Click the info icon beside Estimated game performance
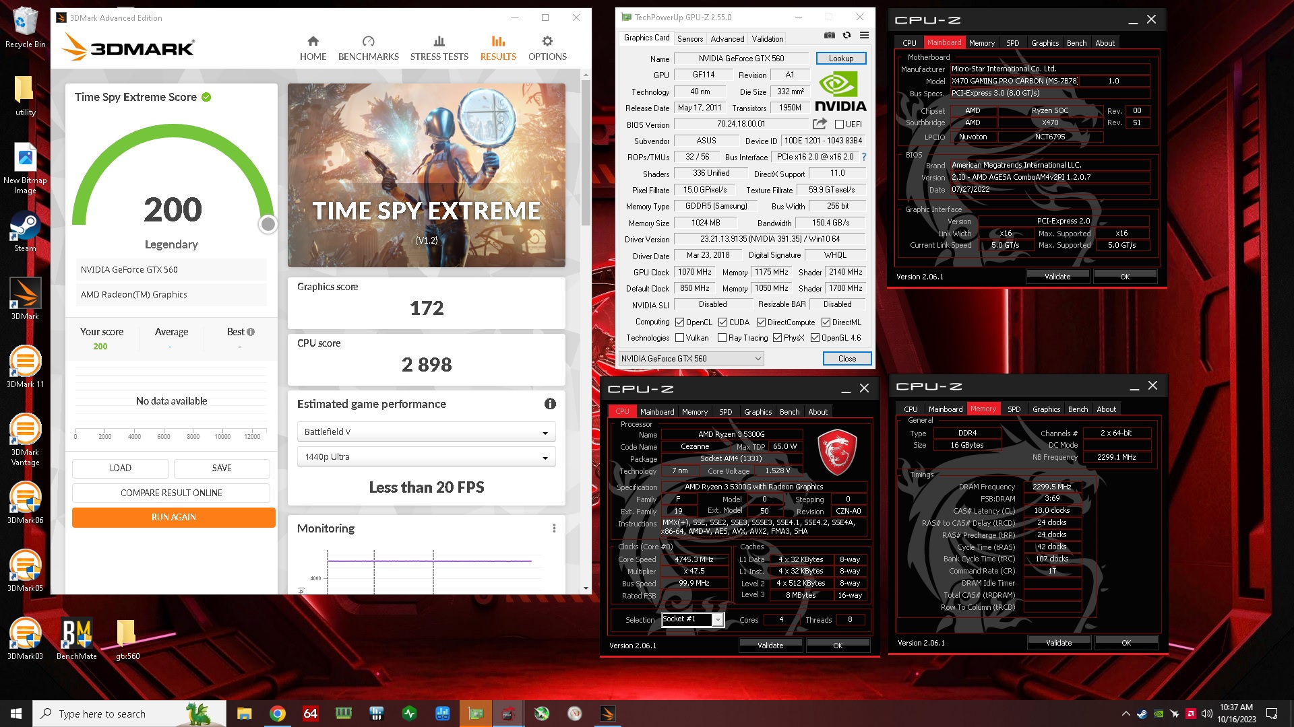The height and width of the screenshot is (727, 1294). point(550,404)
